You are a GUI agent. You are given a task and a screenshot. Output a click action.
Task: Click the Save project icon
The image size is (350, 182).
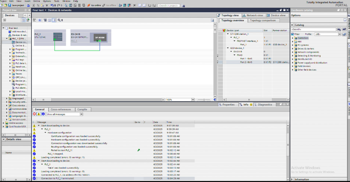[x=9, y=5]
